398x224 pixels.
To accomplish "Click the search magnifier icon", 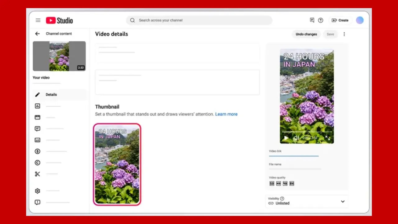I will (132, 20).
